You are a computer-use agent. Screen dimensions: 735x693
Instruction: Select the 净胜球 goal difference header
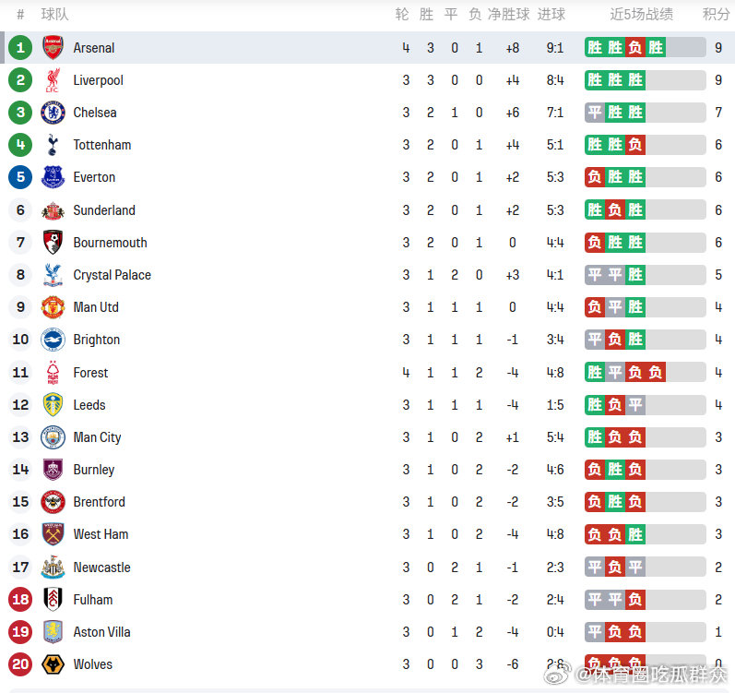pos(508,15)
